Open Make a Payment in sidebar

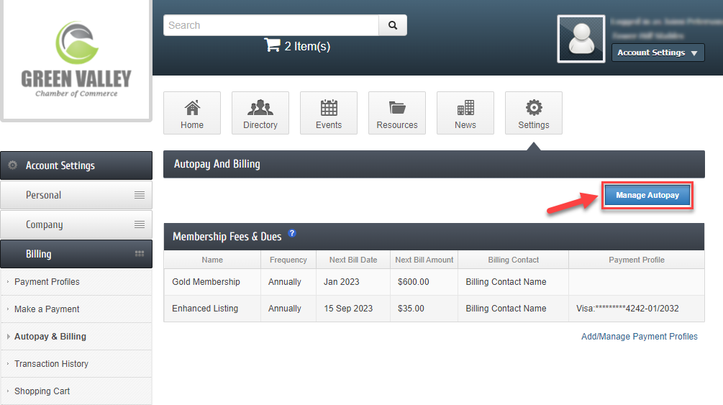pyautogui.click(x=47, y=309)
